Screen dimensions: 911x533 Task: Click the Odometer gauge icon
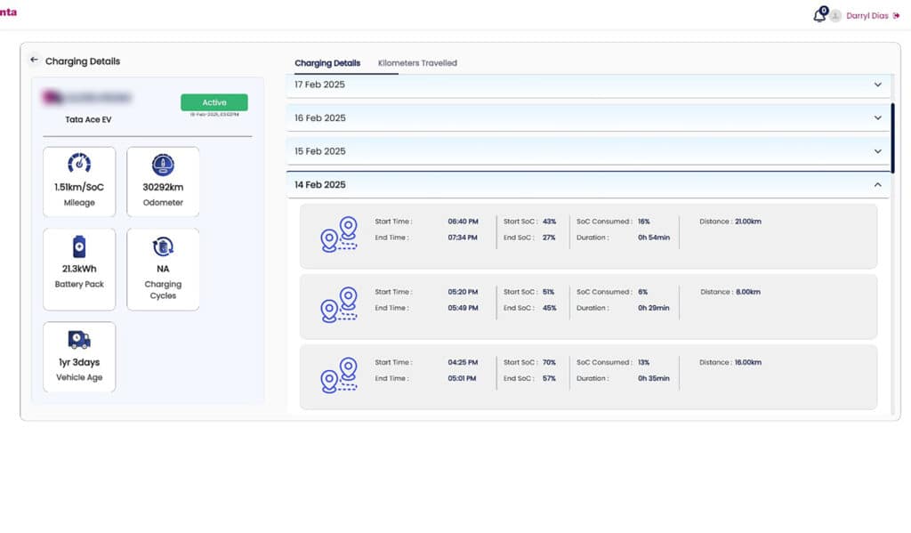163,164
